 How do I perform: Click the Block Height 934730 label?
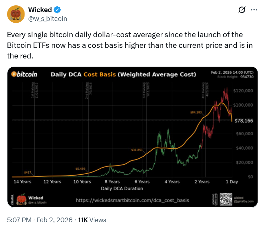235,77
